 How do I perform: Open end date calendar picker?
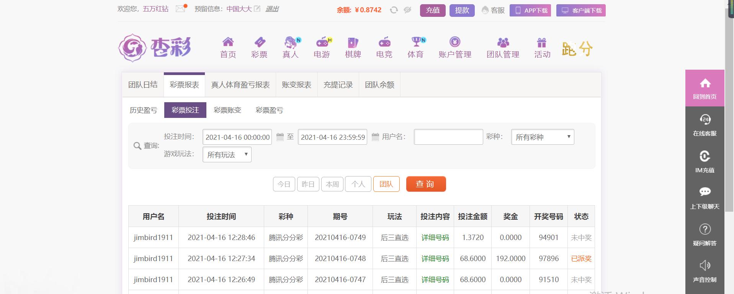tap(375, 137)
